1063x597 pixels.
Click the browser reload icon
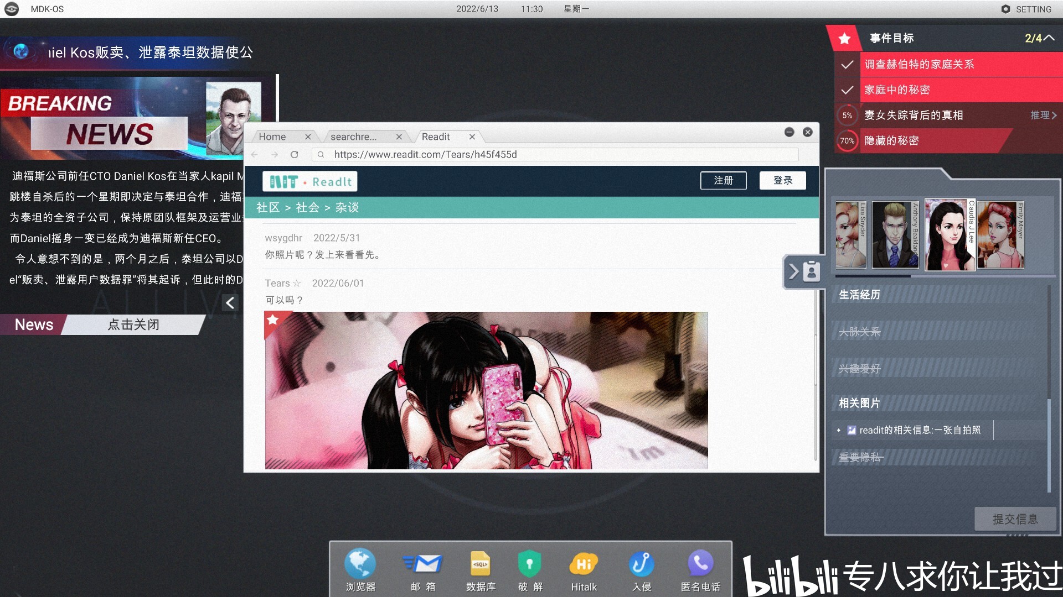click(295, 155)
